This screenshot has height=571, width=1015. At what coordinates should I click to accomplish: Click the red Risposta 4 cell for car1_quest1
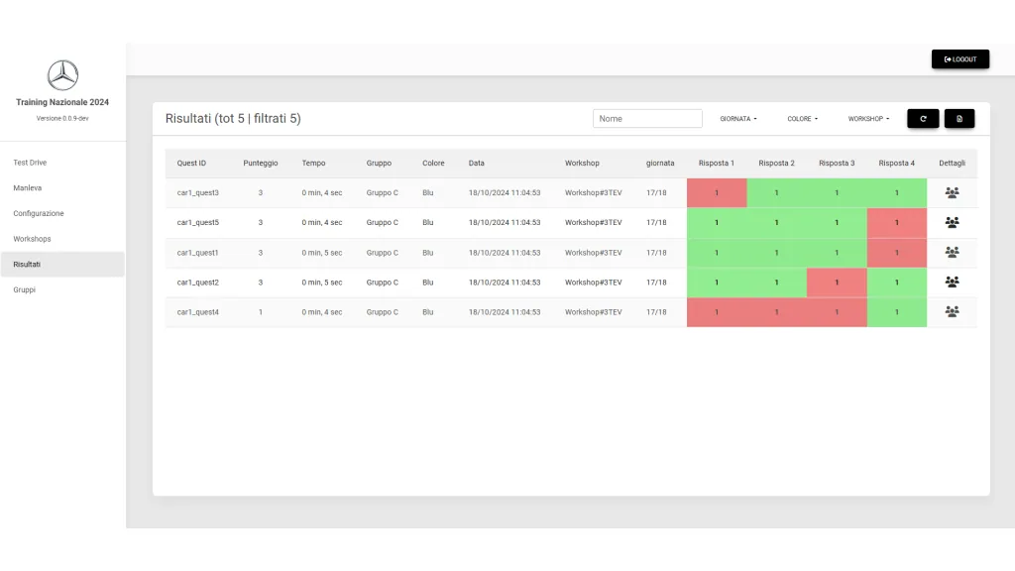[x=896, y=253]
